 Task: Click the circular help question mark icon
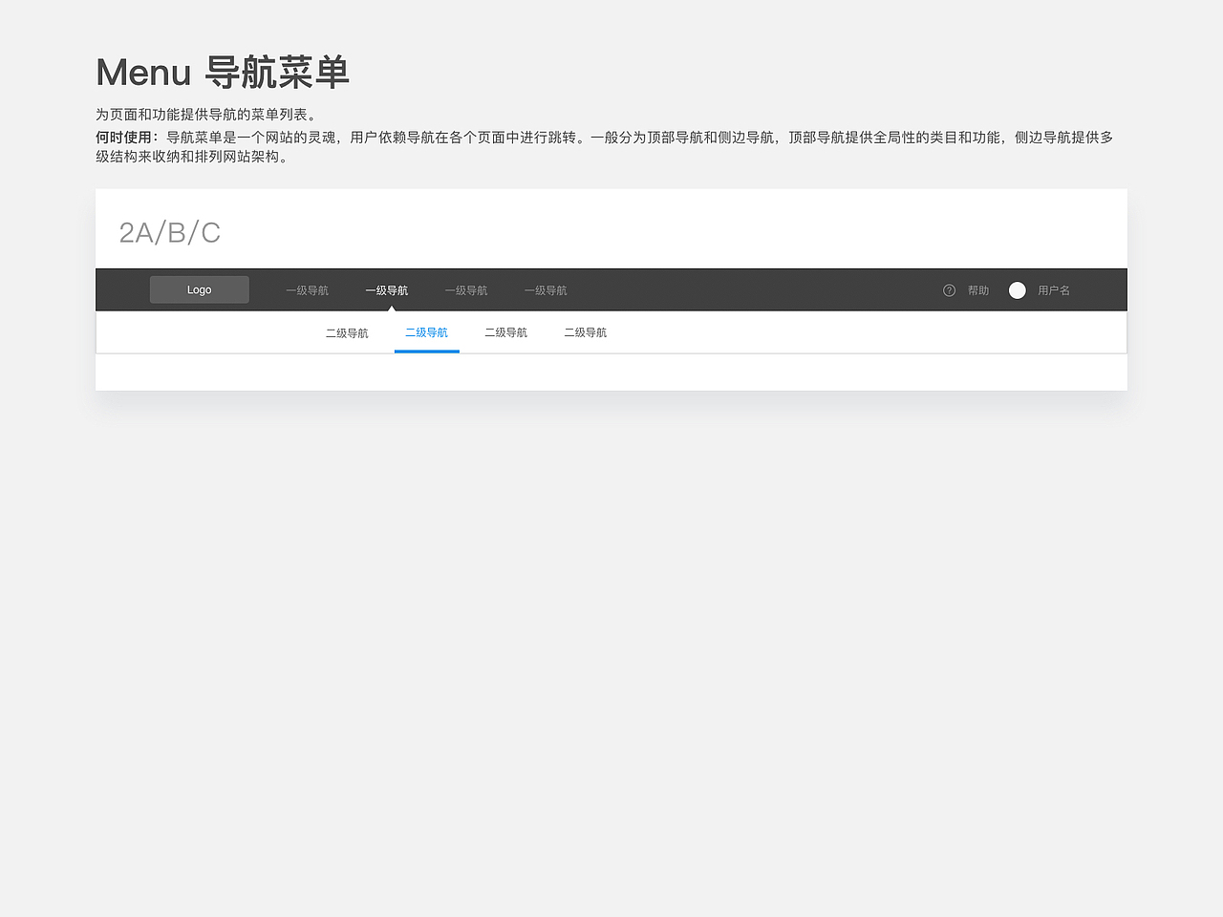click(x=948, y=290)
